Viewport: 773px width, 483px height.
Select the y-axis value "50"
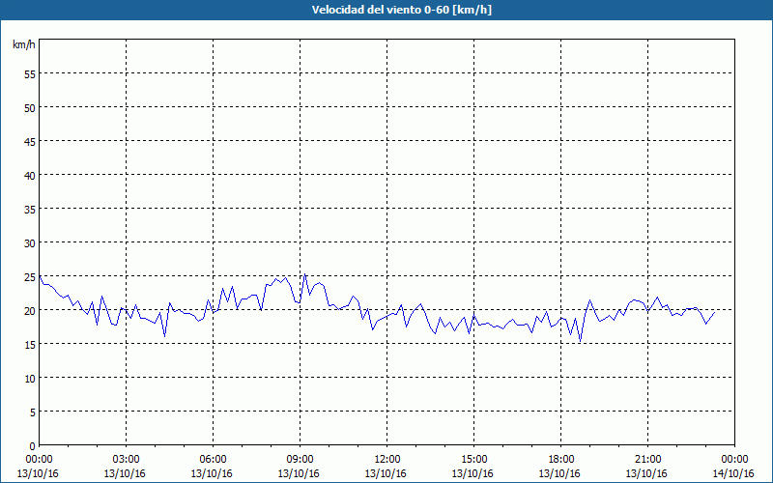tap(30, 107)
